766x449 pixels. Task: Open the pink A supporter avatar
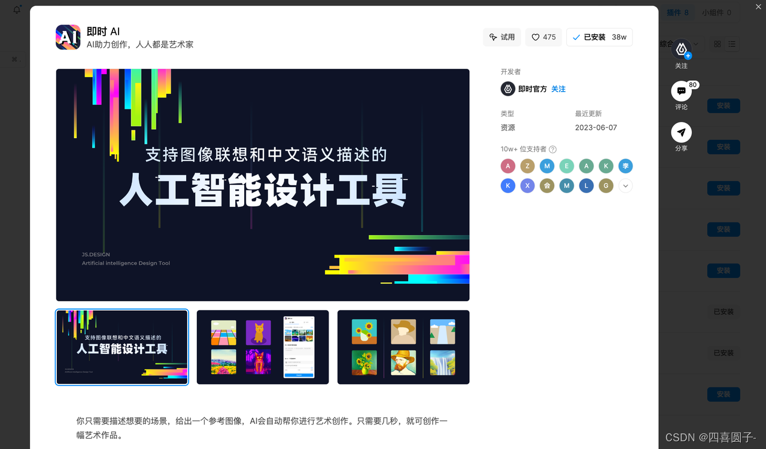point(508,166)
